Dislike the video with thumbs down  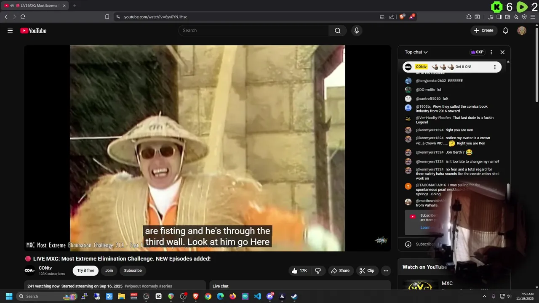[x=318, y=271]
